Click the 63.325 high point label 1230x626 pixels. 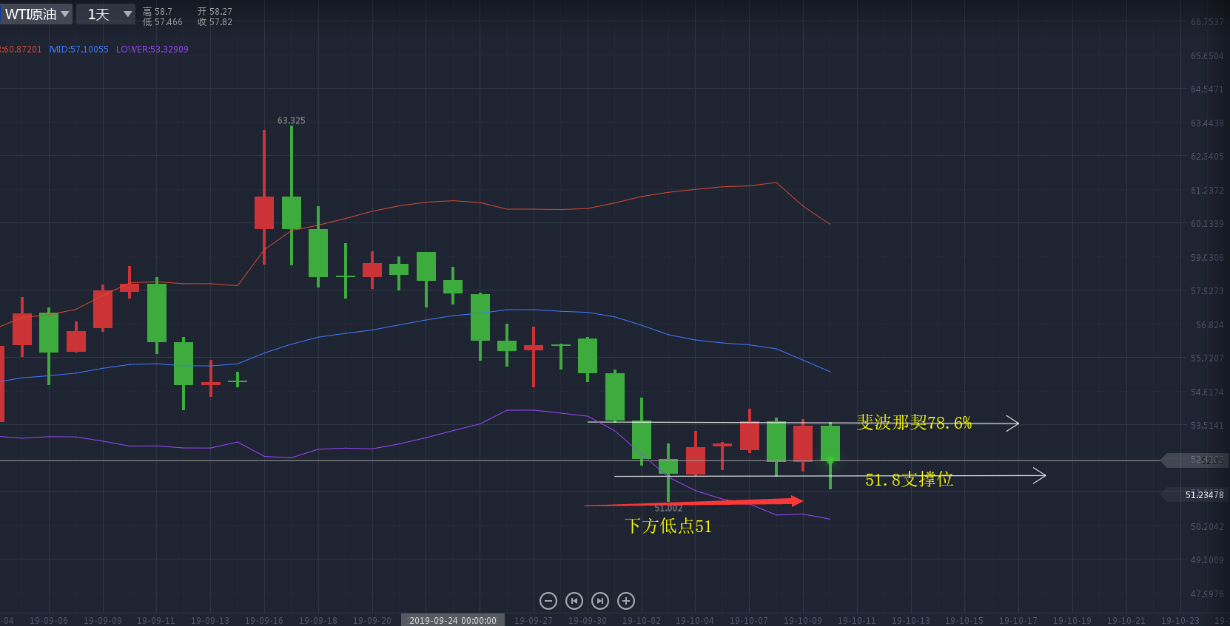pos(292,120)
